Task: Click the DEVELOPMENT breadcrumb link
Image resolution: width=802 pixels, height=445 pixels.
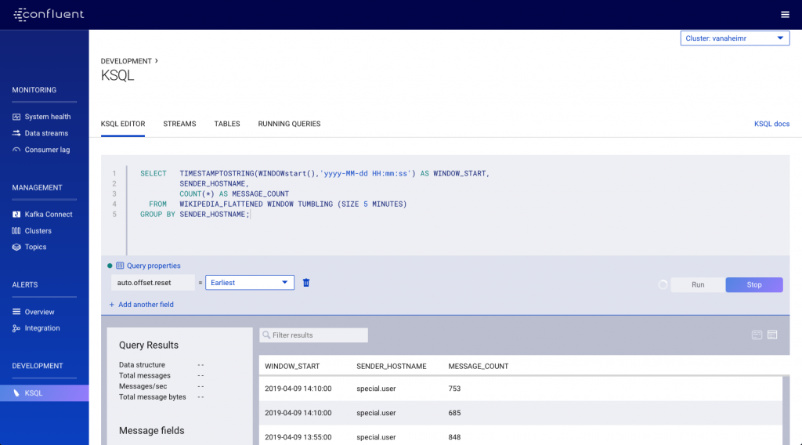Action: click(126, 61)
